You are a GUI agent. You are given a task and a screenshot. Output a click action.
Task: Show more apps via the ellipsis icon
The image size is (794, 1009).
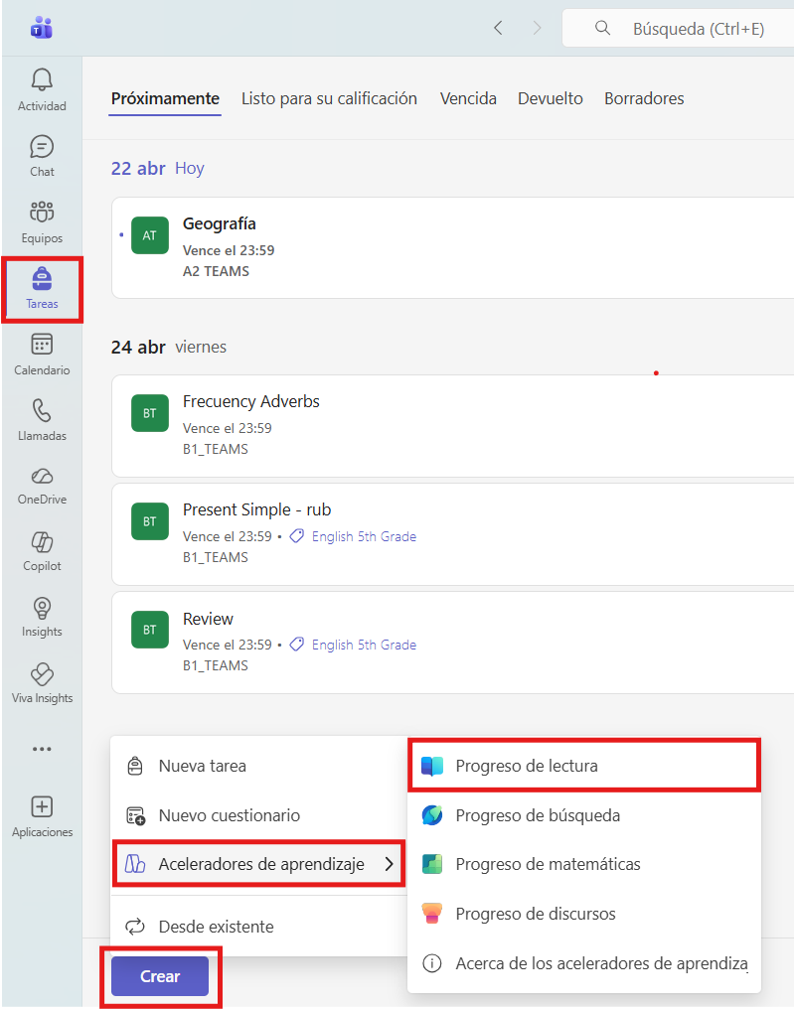coord(42,749)
